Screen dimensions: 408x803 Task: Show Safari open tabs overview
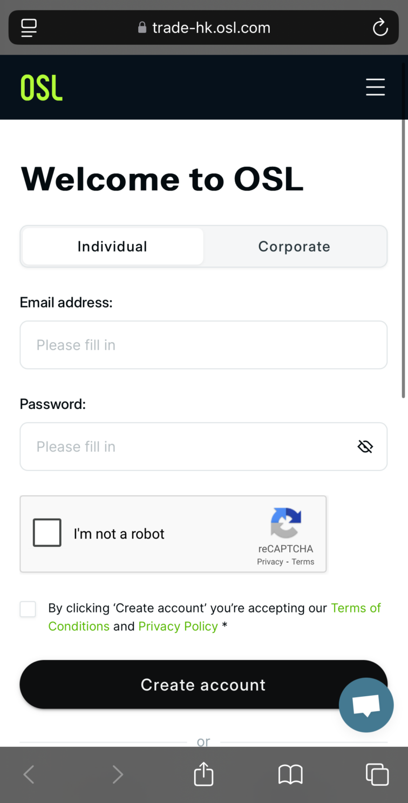point(377,774)
